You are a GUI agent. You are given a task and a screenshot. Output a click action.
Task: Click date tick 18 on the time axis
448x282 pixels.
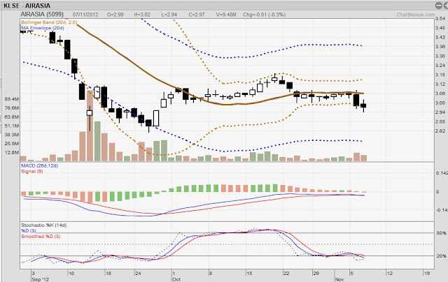click(x=107, y=273)
